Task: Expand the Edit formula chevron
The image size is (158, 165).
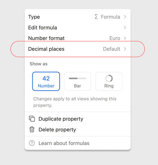Action: pyautogui.click(x=125, y=28)
